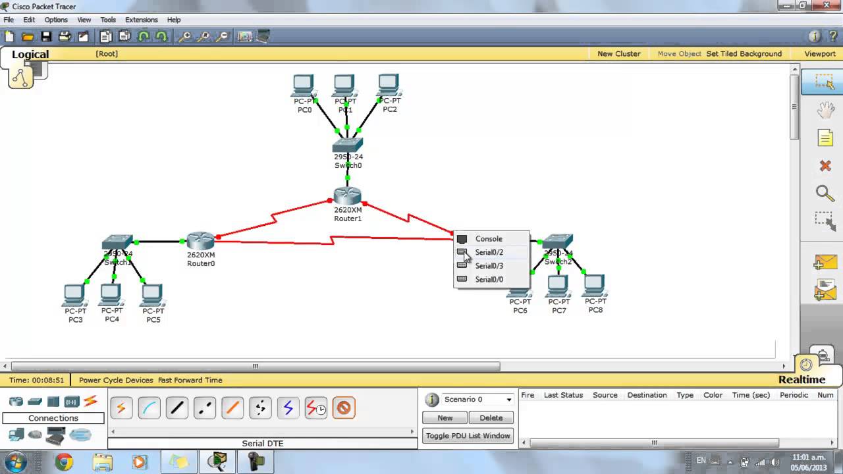
Task: Click the Network Information icon
Action: point(815,36)
